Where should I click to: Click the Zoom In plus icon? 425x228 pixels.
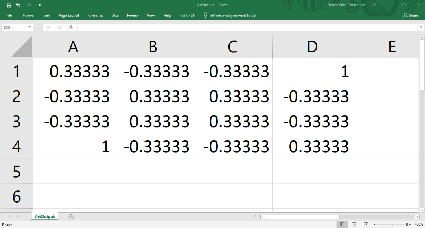click(x=410, y=225)
